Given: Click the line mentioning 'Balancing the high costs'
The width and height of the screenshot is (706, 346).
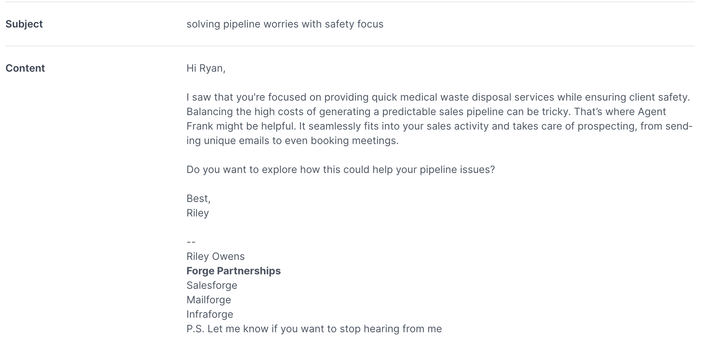Looking at the screenshot, I should [426, 111].
